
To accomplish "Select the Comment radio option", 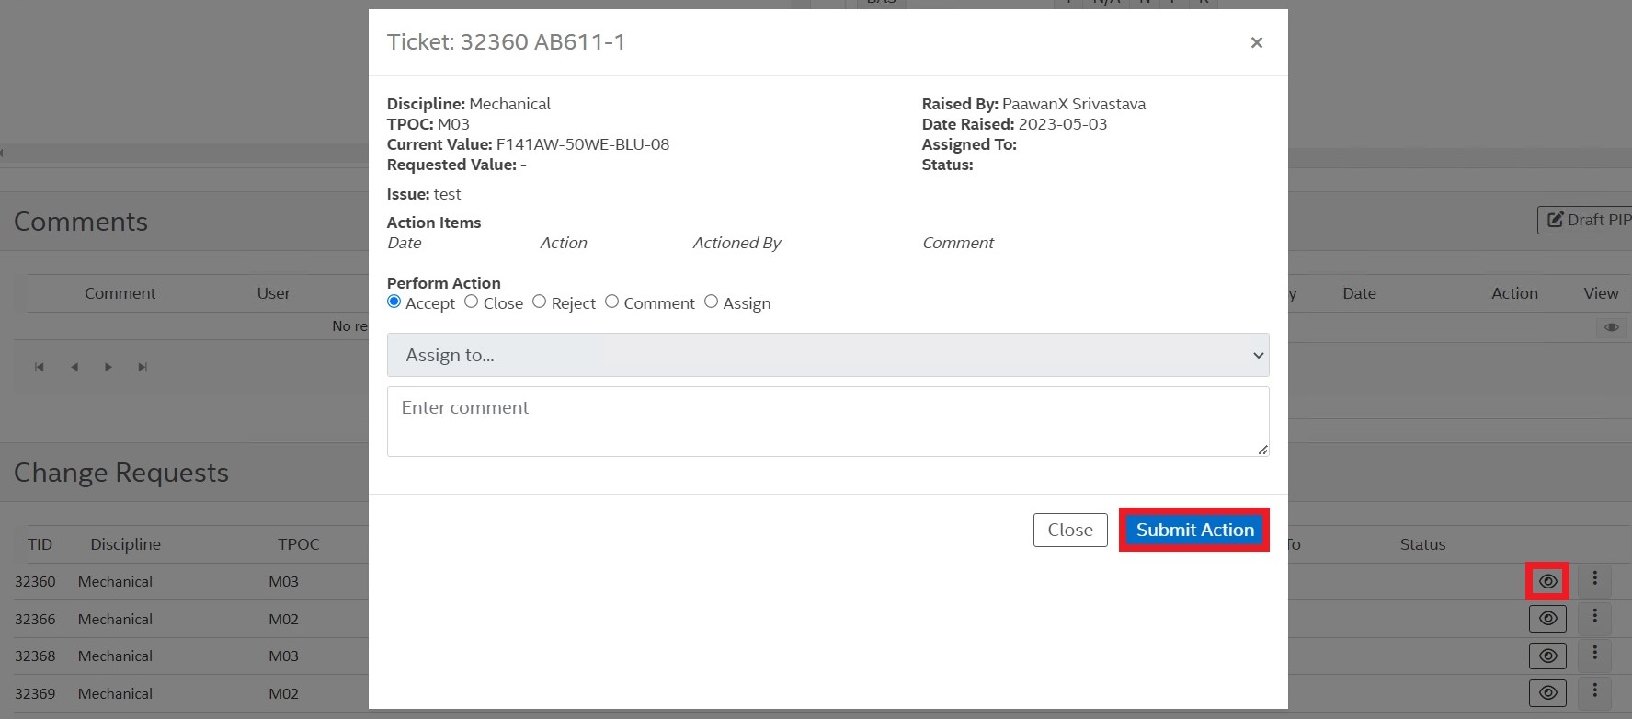I will [x=612, y=302].
